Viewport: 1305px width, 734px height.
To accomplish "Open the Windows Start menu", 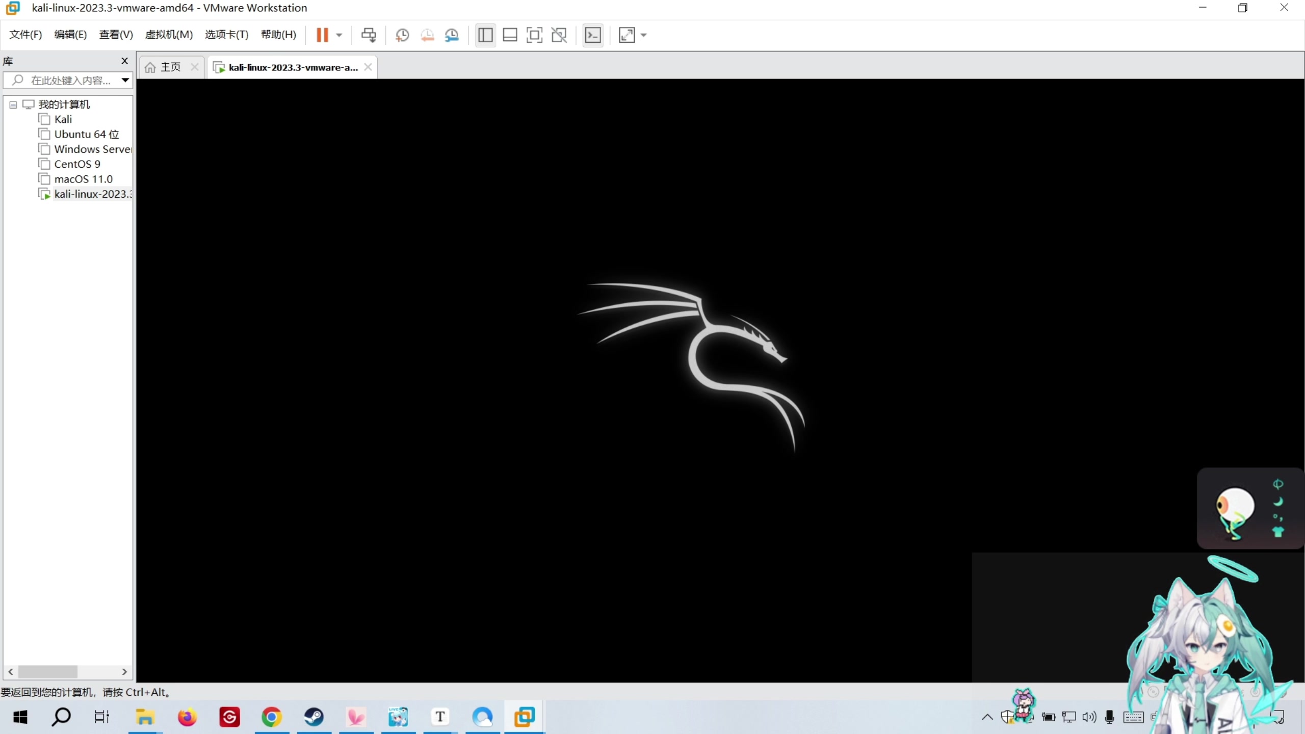I will click(20, 717).
